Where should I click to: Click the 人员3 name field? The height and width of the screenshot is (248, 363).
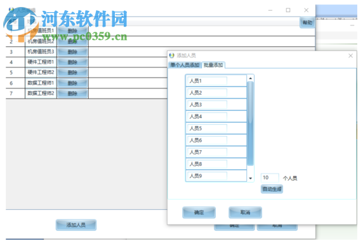point(207,105)
